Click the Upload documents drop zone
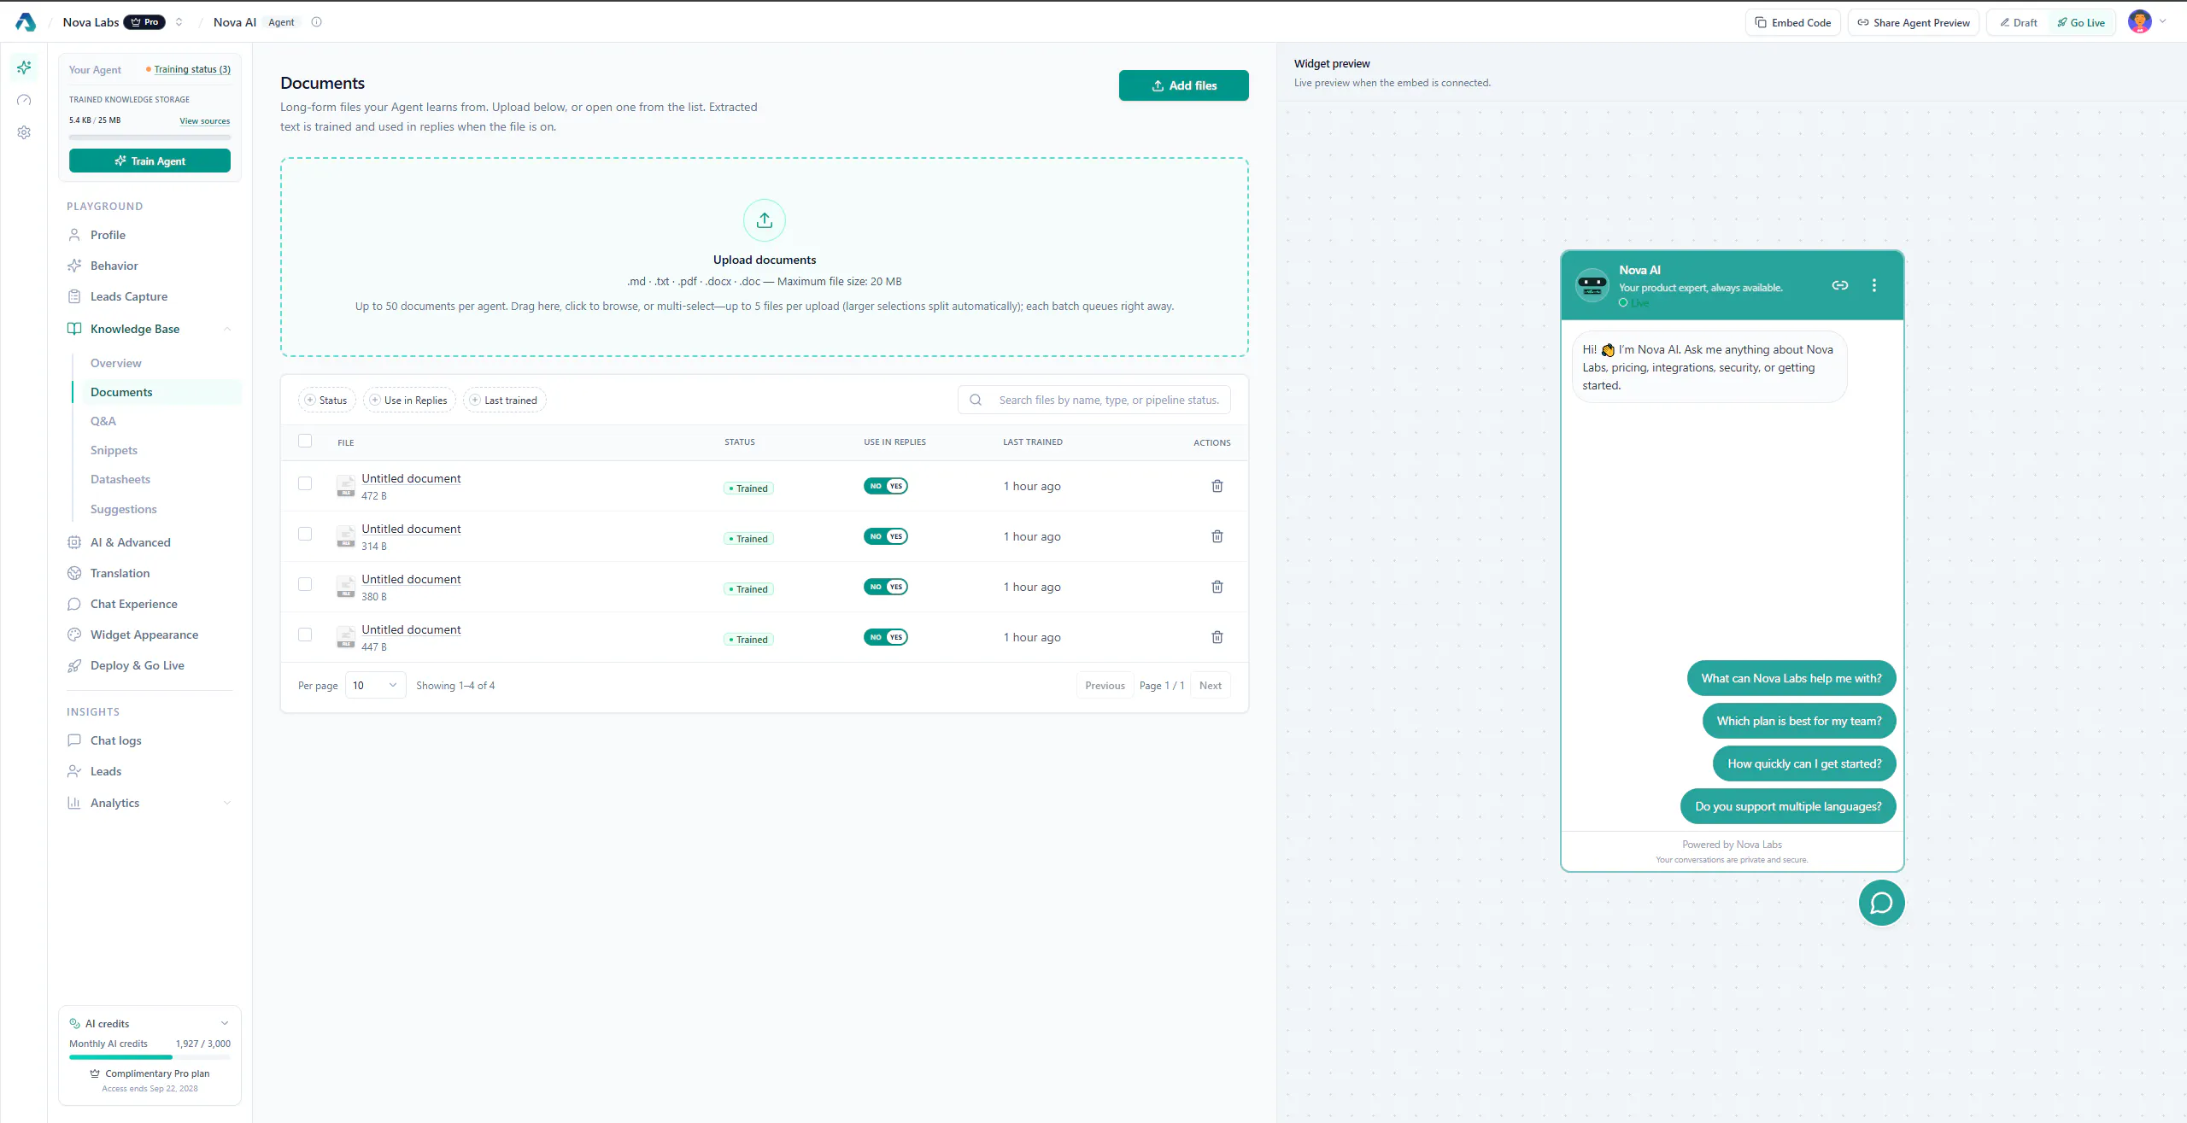 pos(765,257)
